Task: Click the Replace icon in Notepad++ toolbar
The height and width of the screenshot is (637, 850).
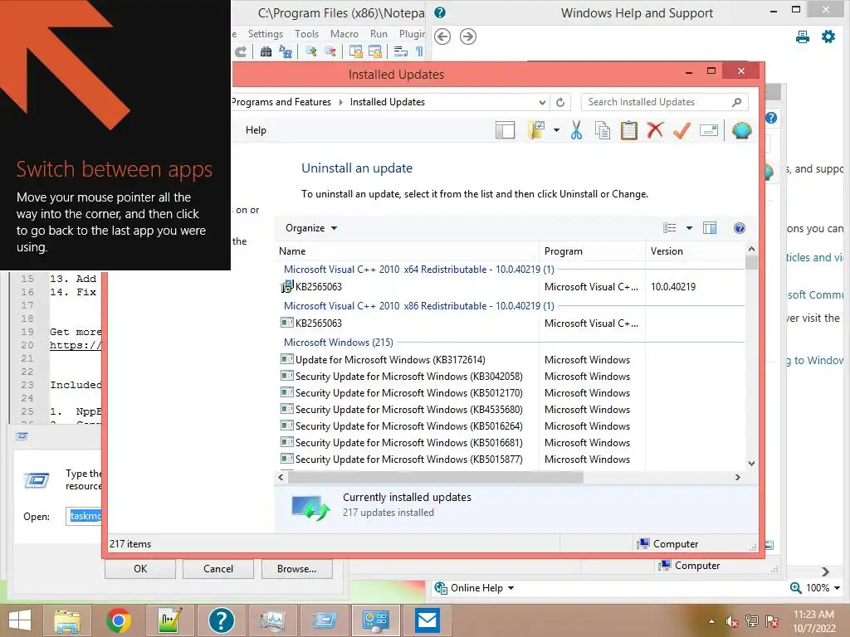Action: click(286, 51)
